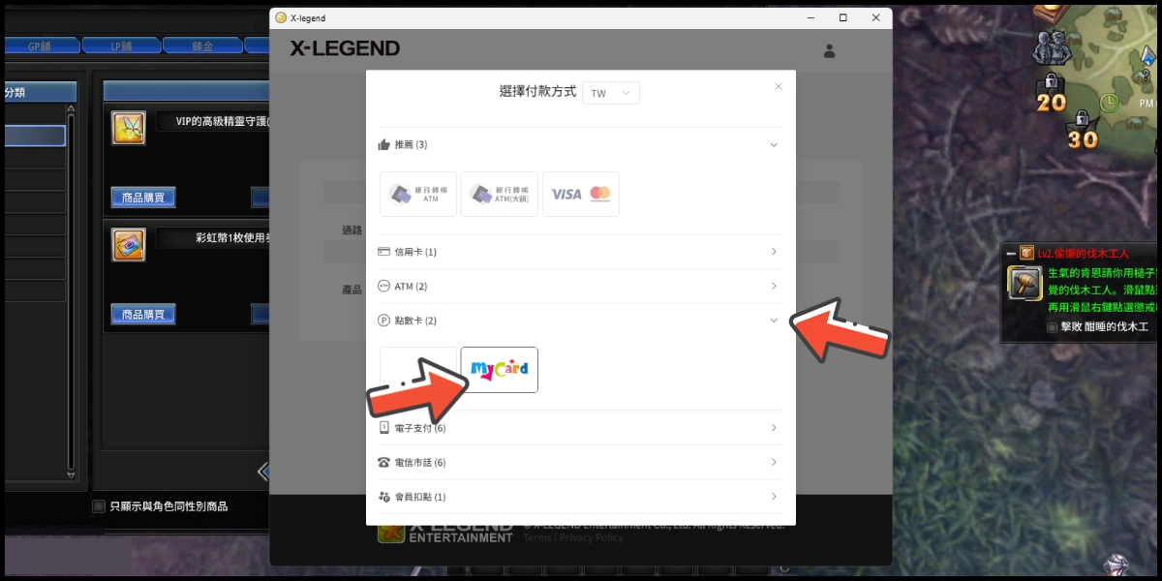Open the X-Legend user account icon
Viewport: 1162px width, 581px height.
click(x=829, y=50)
